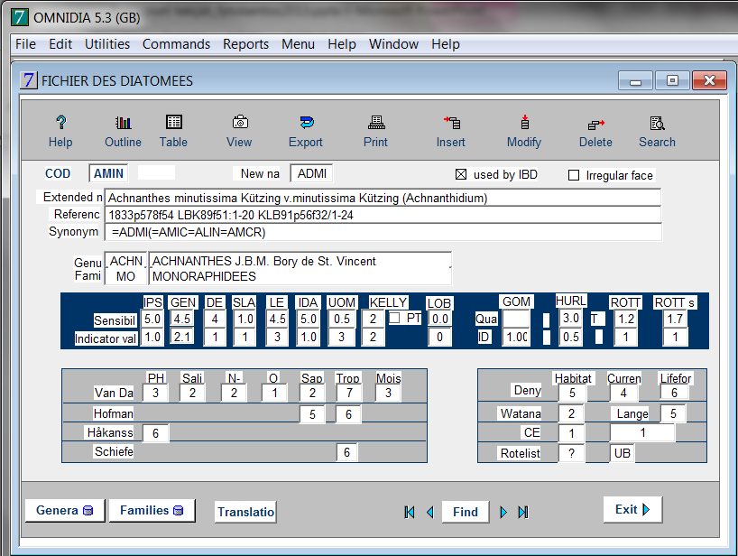Click the Hofman Sap value 5

(x=312, y=413)
